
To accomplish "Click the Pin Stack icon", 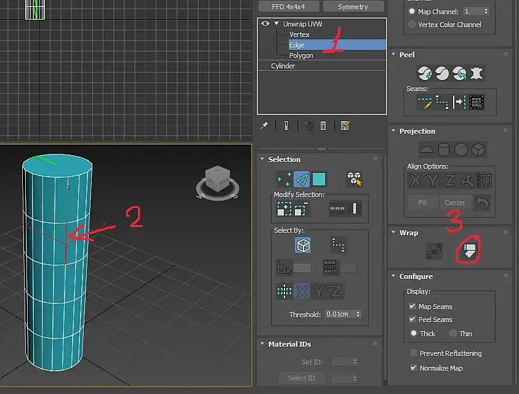I will pyautogui.click(x=264, y=126).
